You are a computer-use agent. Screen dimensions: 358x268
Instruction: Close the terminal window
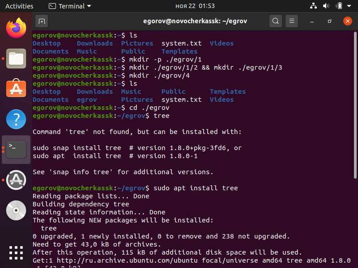point(347,21)
